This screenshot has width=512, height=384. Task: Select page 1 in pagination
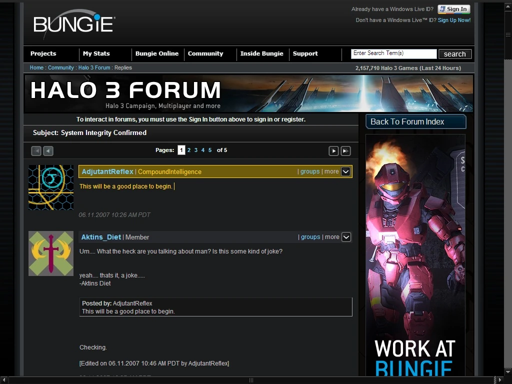[x=181, y=150]
